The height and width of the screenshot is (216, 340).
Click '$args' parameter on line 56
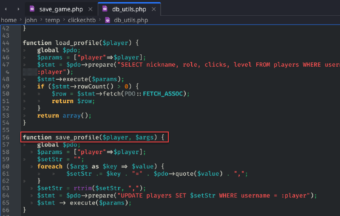point(144,137)
